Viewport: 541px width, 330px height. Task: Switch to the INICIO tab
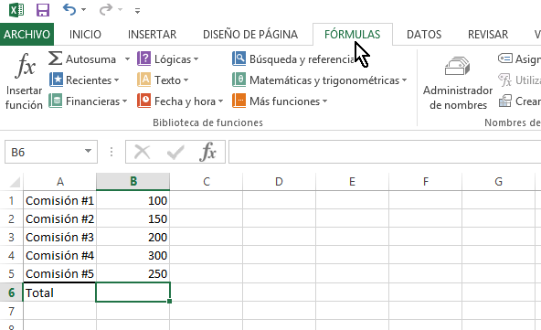click(x=85, y=34)
